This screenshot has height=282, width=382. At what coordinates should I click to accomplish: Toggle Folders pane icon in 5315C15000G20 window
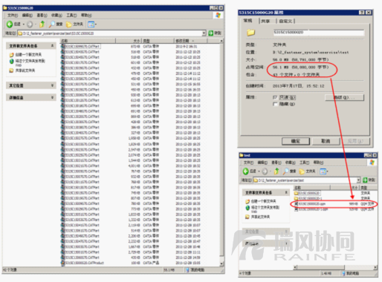(68, 24)
